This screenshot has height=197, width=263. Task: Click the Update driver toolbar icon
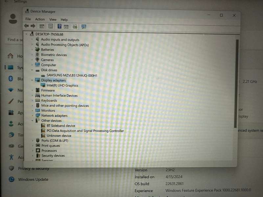tap(75, 27)
